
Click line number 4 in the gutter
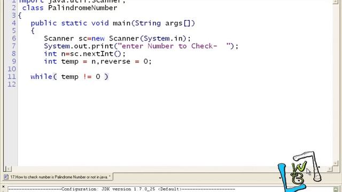pos(14,23)
